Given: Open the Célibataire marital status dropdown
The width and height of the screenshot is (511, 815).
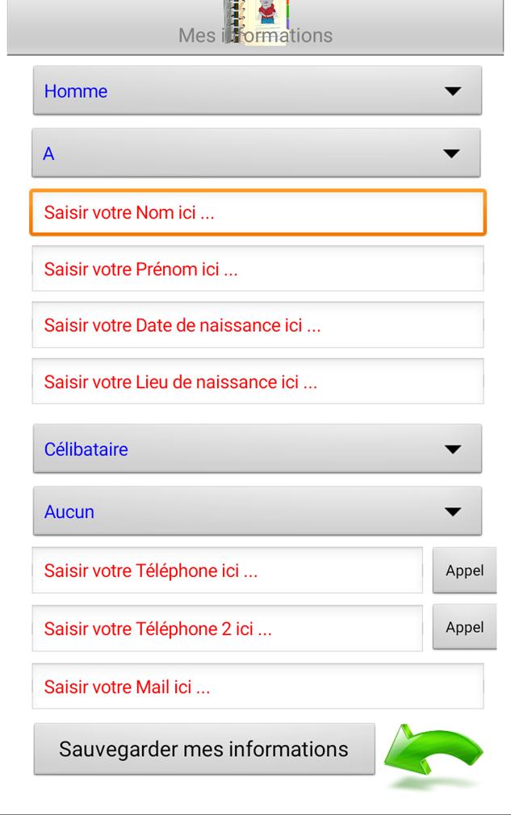Looking at the screenshot, I should click(258, 449).
